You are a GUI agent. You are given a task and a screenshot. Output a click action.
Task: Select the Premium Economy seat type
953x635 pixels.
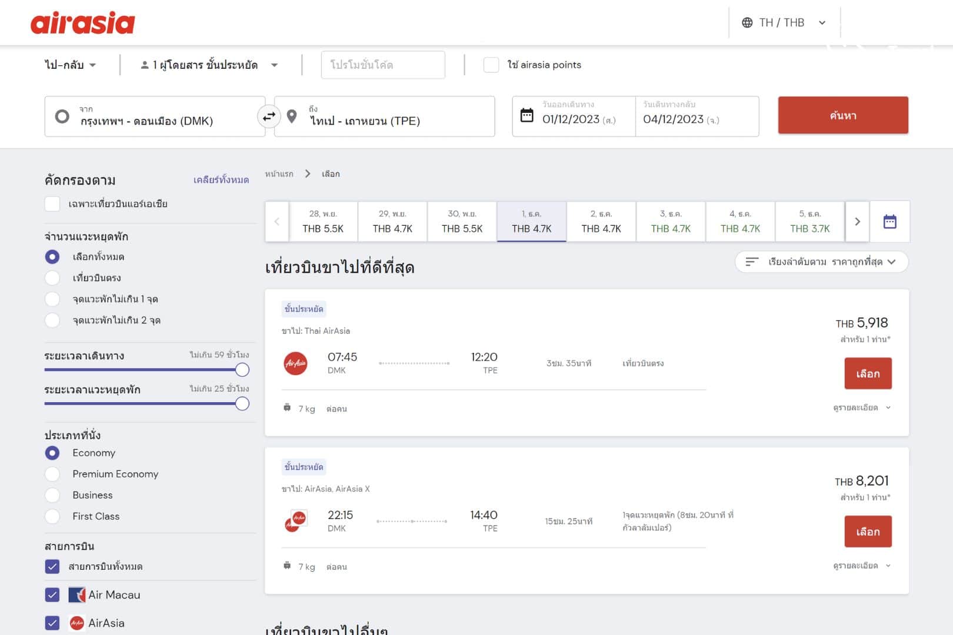point(52,474)
